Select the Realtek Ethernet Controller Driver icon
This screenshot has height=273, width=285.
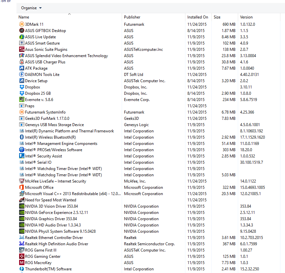tap(22, 238)
